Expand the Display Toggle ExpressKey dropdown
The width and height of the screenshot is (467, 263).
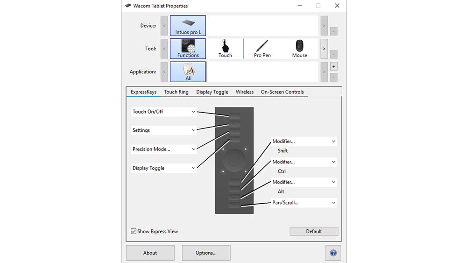tap(163, 168)
